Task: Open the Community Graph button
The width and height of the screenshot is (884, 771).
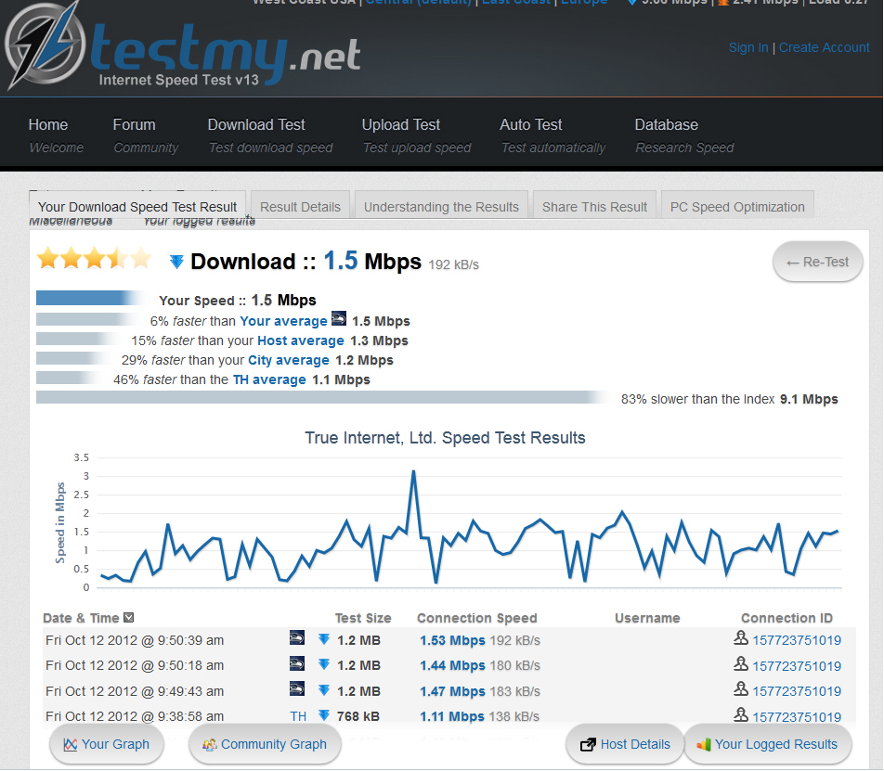Action: pos(265,744)
